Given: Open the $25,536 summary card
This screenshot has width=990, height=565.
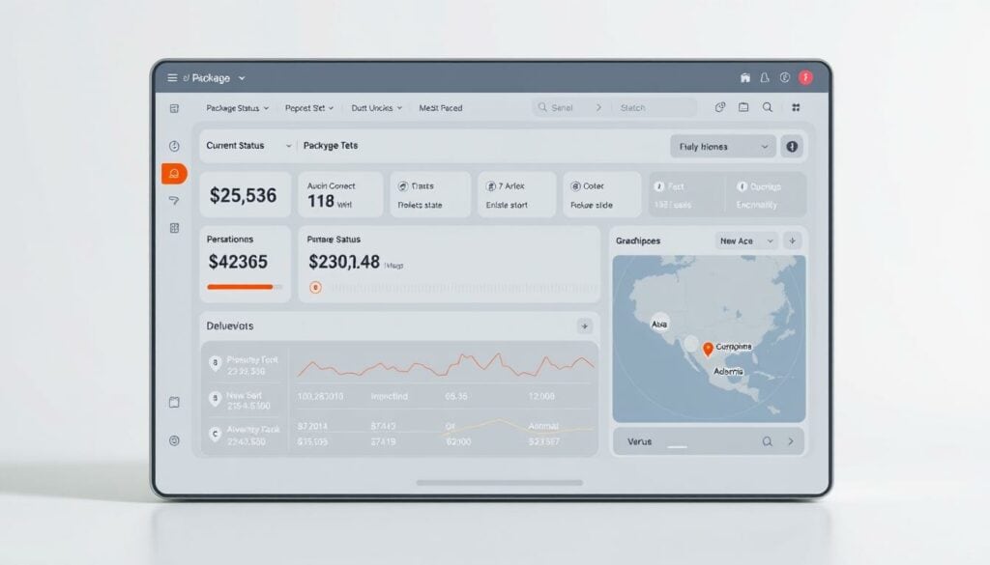Looking at the screenshot, I should [x=246, y=195].
